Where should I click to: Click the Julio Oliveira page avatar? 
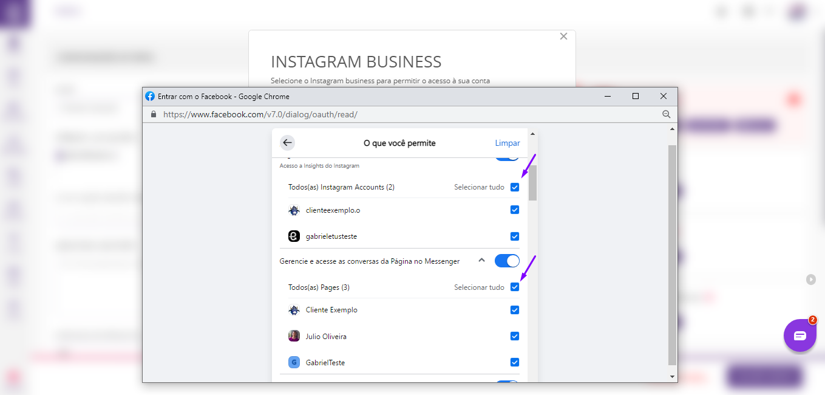294,336
